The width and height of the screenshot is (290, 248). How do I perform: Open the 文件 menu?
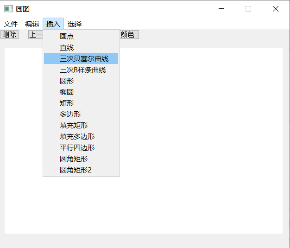tap(11, 24)
